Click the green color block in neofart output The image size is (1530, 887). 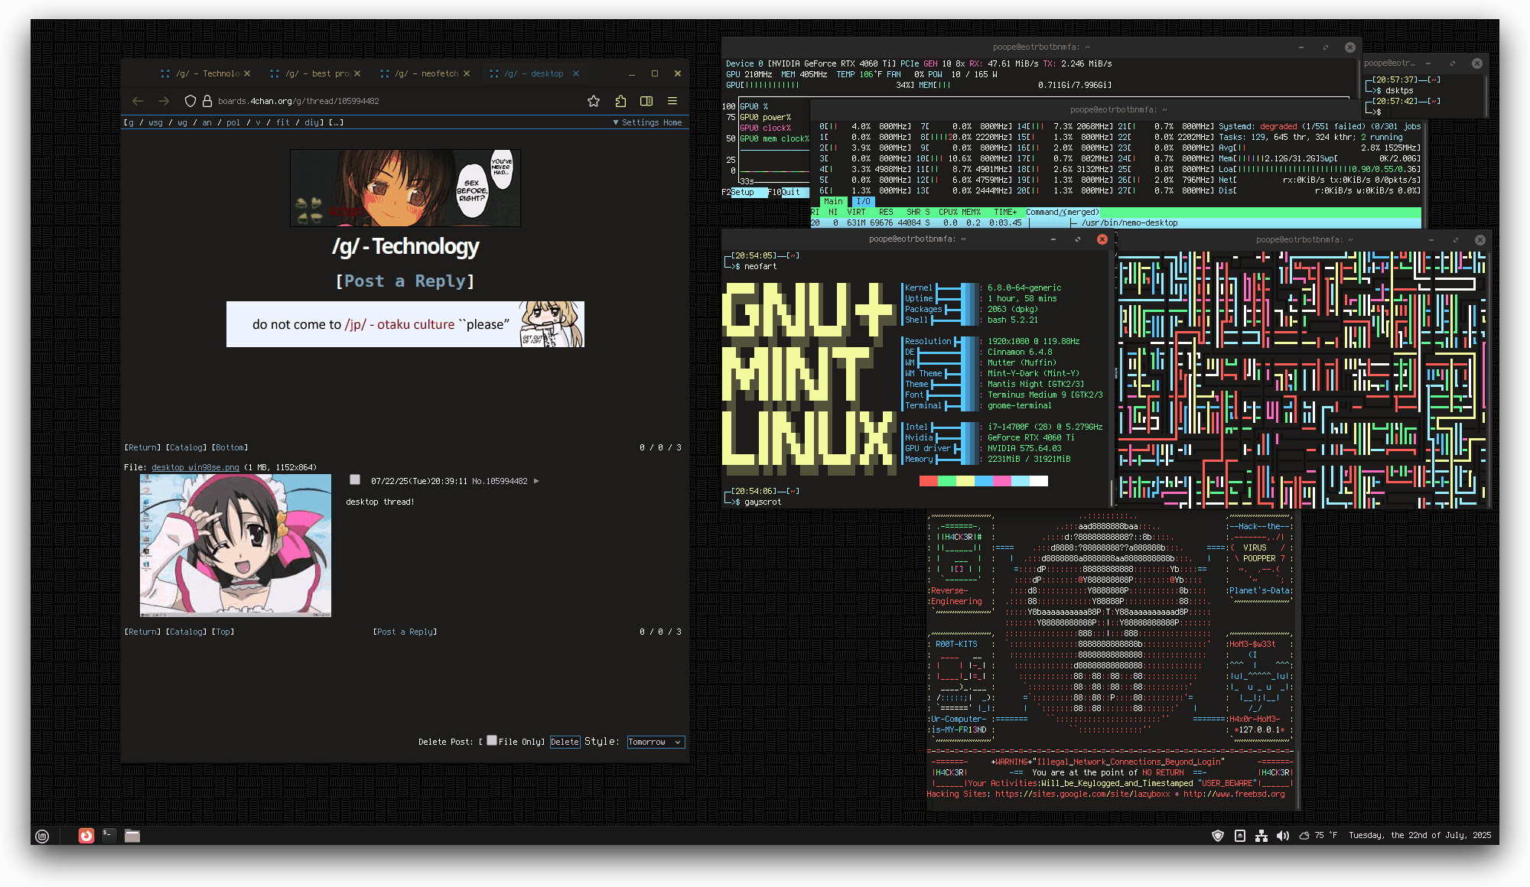[x=946, y=481]
